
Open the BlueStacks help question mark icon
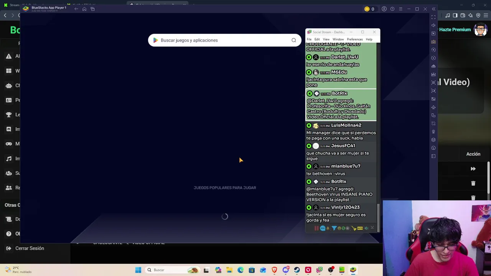pos(392,9)
